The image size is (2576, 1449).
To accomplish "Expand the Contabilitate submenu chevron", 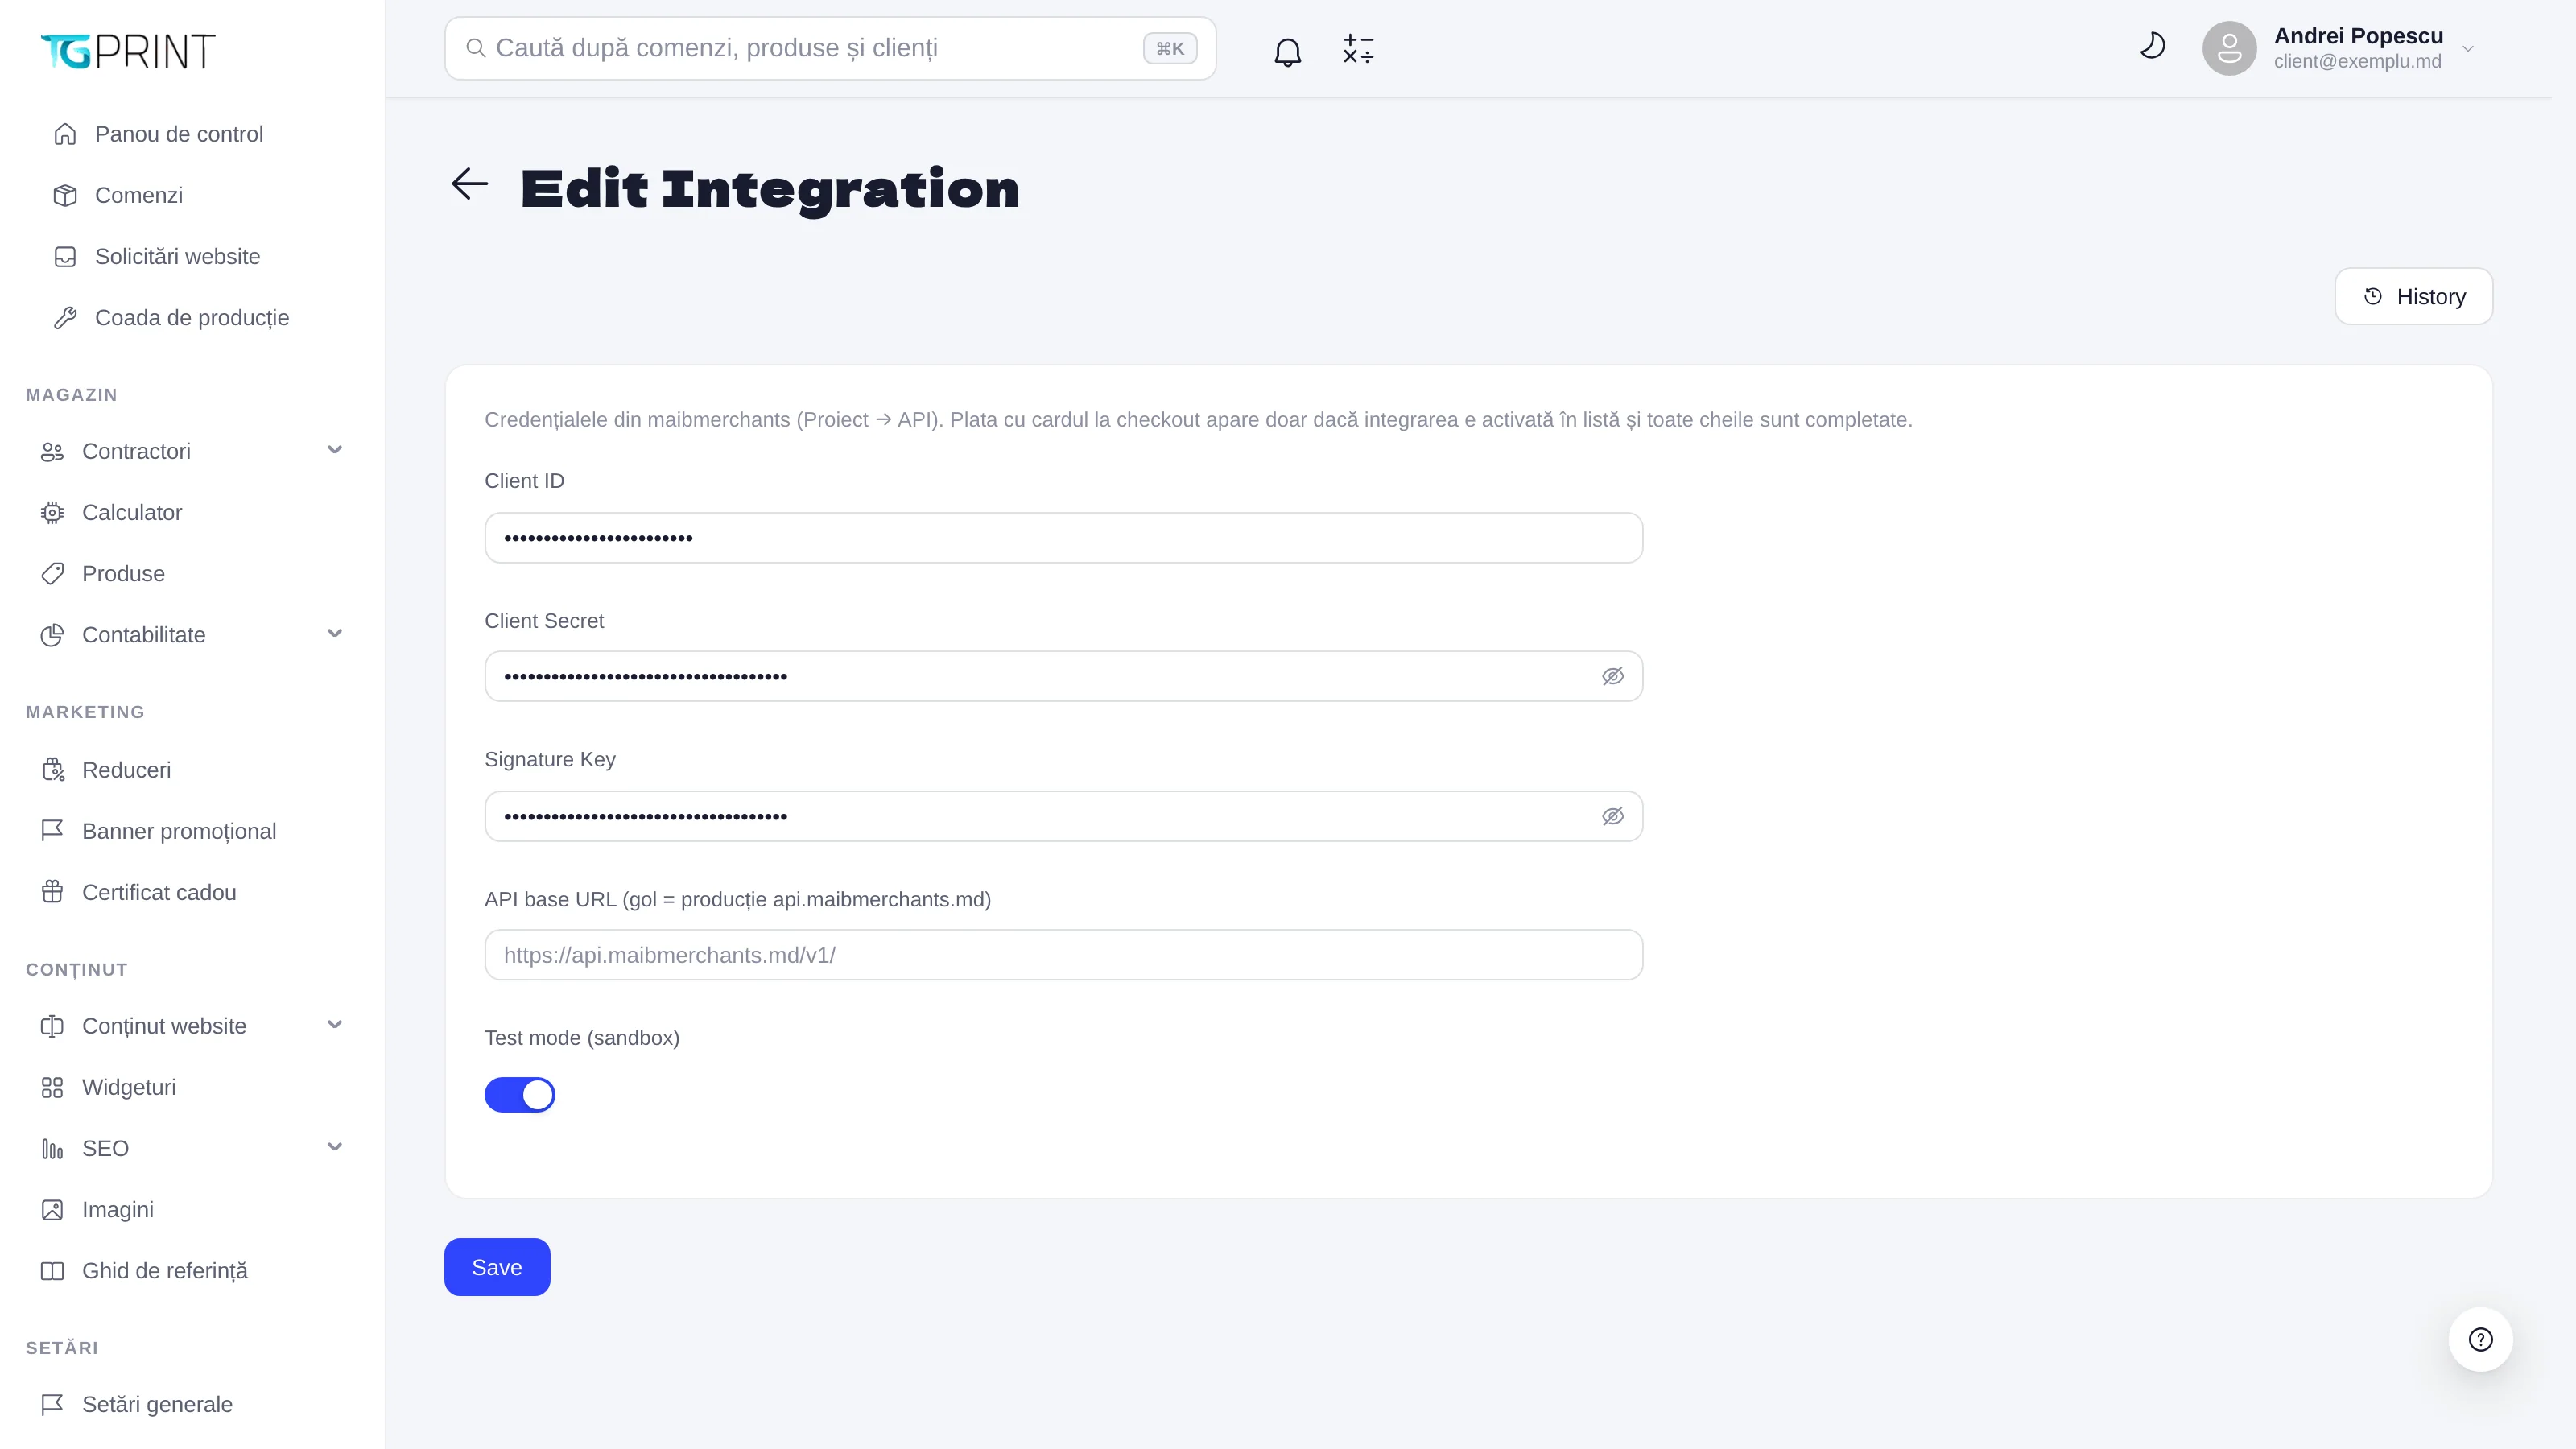I will (335, 634).
